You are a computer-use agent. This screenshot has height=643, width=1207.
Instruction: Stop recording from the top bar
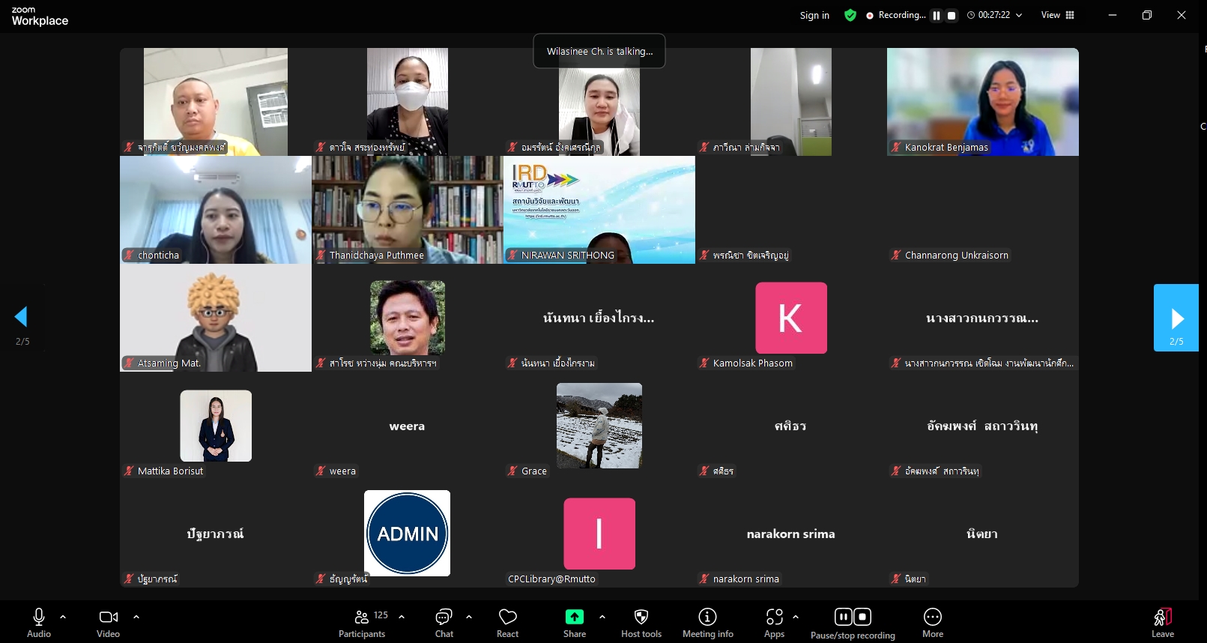[x=952, y=15]
